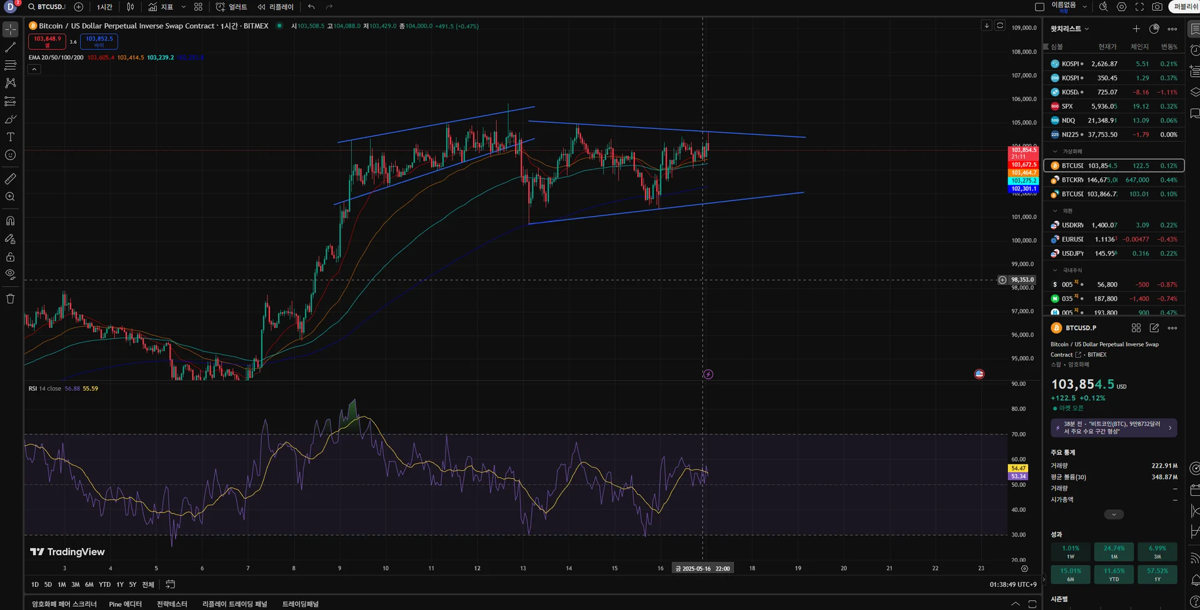Toggle lock all drawings
The image size is (1200, 610).
tap(11, 257)
